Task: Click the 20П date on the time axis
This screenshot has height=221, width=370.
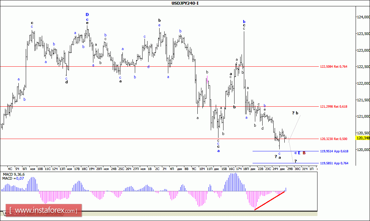Action: [x=99, y=169]
